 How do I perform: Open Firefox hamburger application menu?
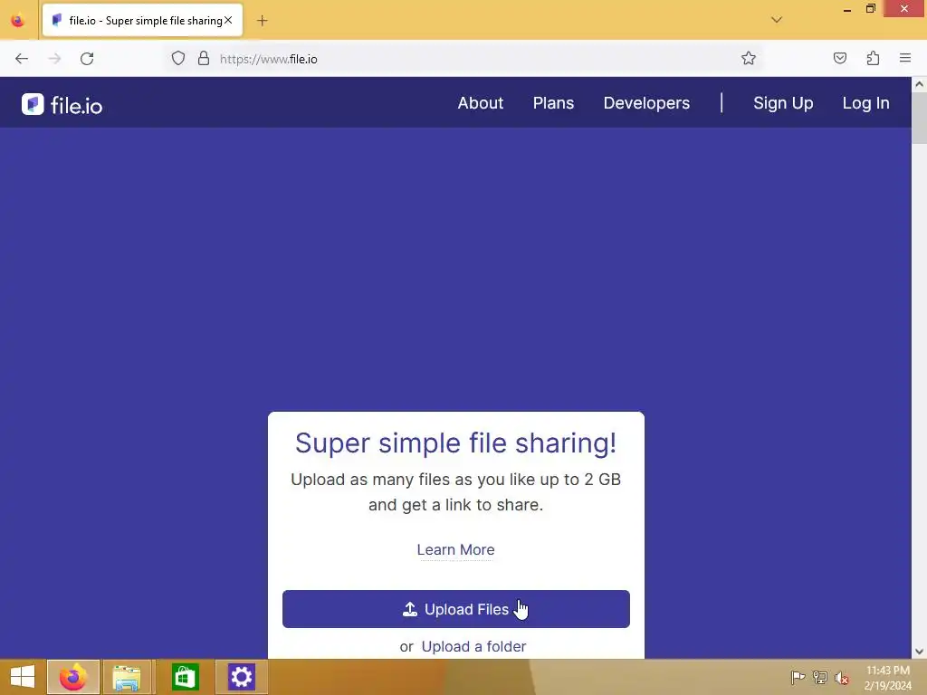(905, 58)
